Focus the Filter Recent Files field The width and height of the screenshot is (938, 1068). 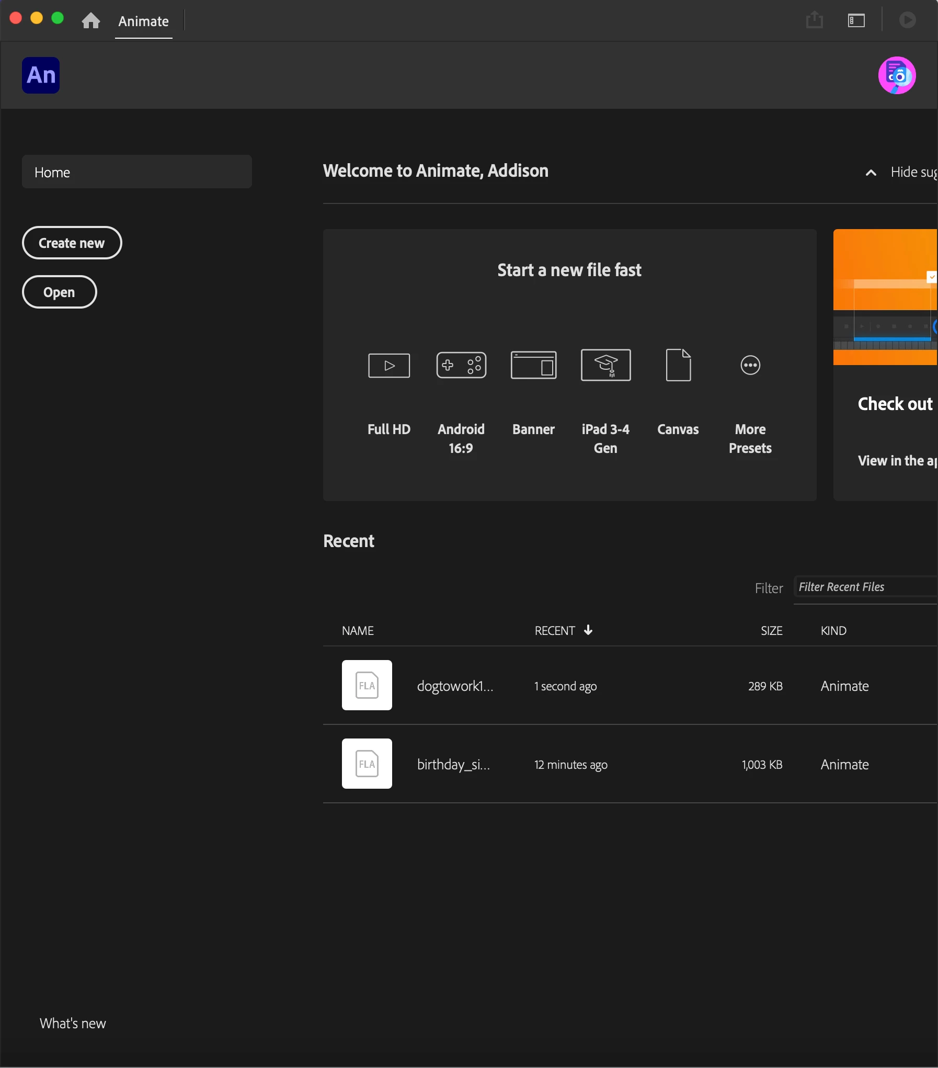(x=866, y=587)
